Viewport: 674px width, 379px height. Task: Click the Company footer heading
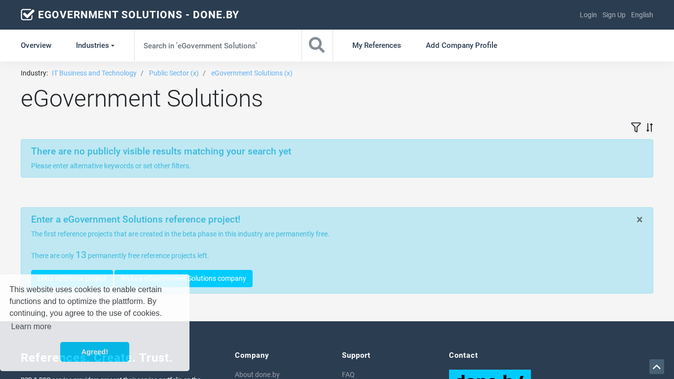click(252, 355)
